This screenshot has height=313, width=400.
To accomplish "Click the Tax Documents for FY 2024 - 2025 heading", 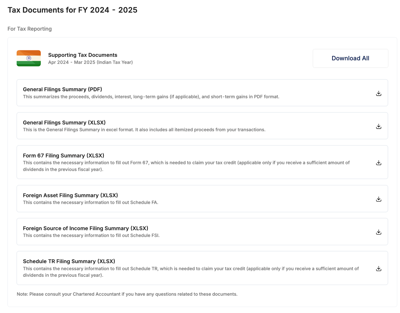I will pos(72,10).
